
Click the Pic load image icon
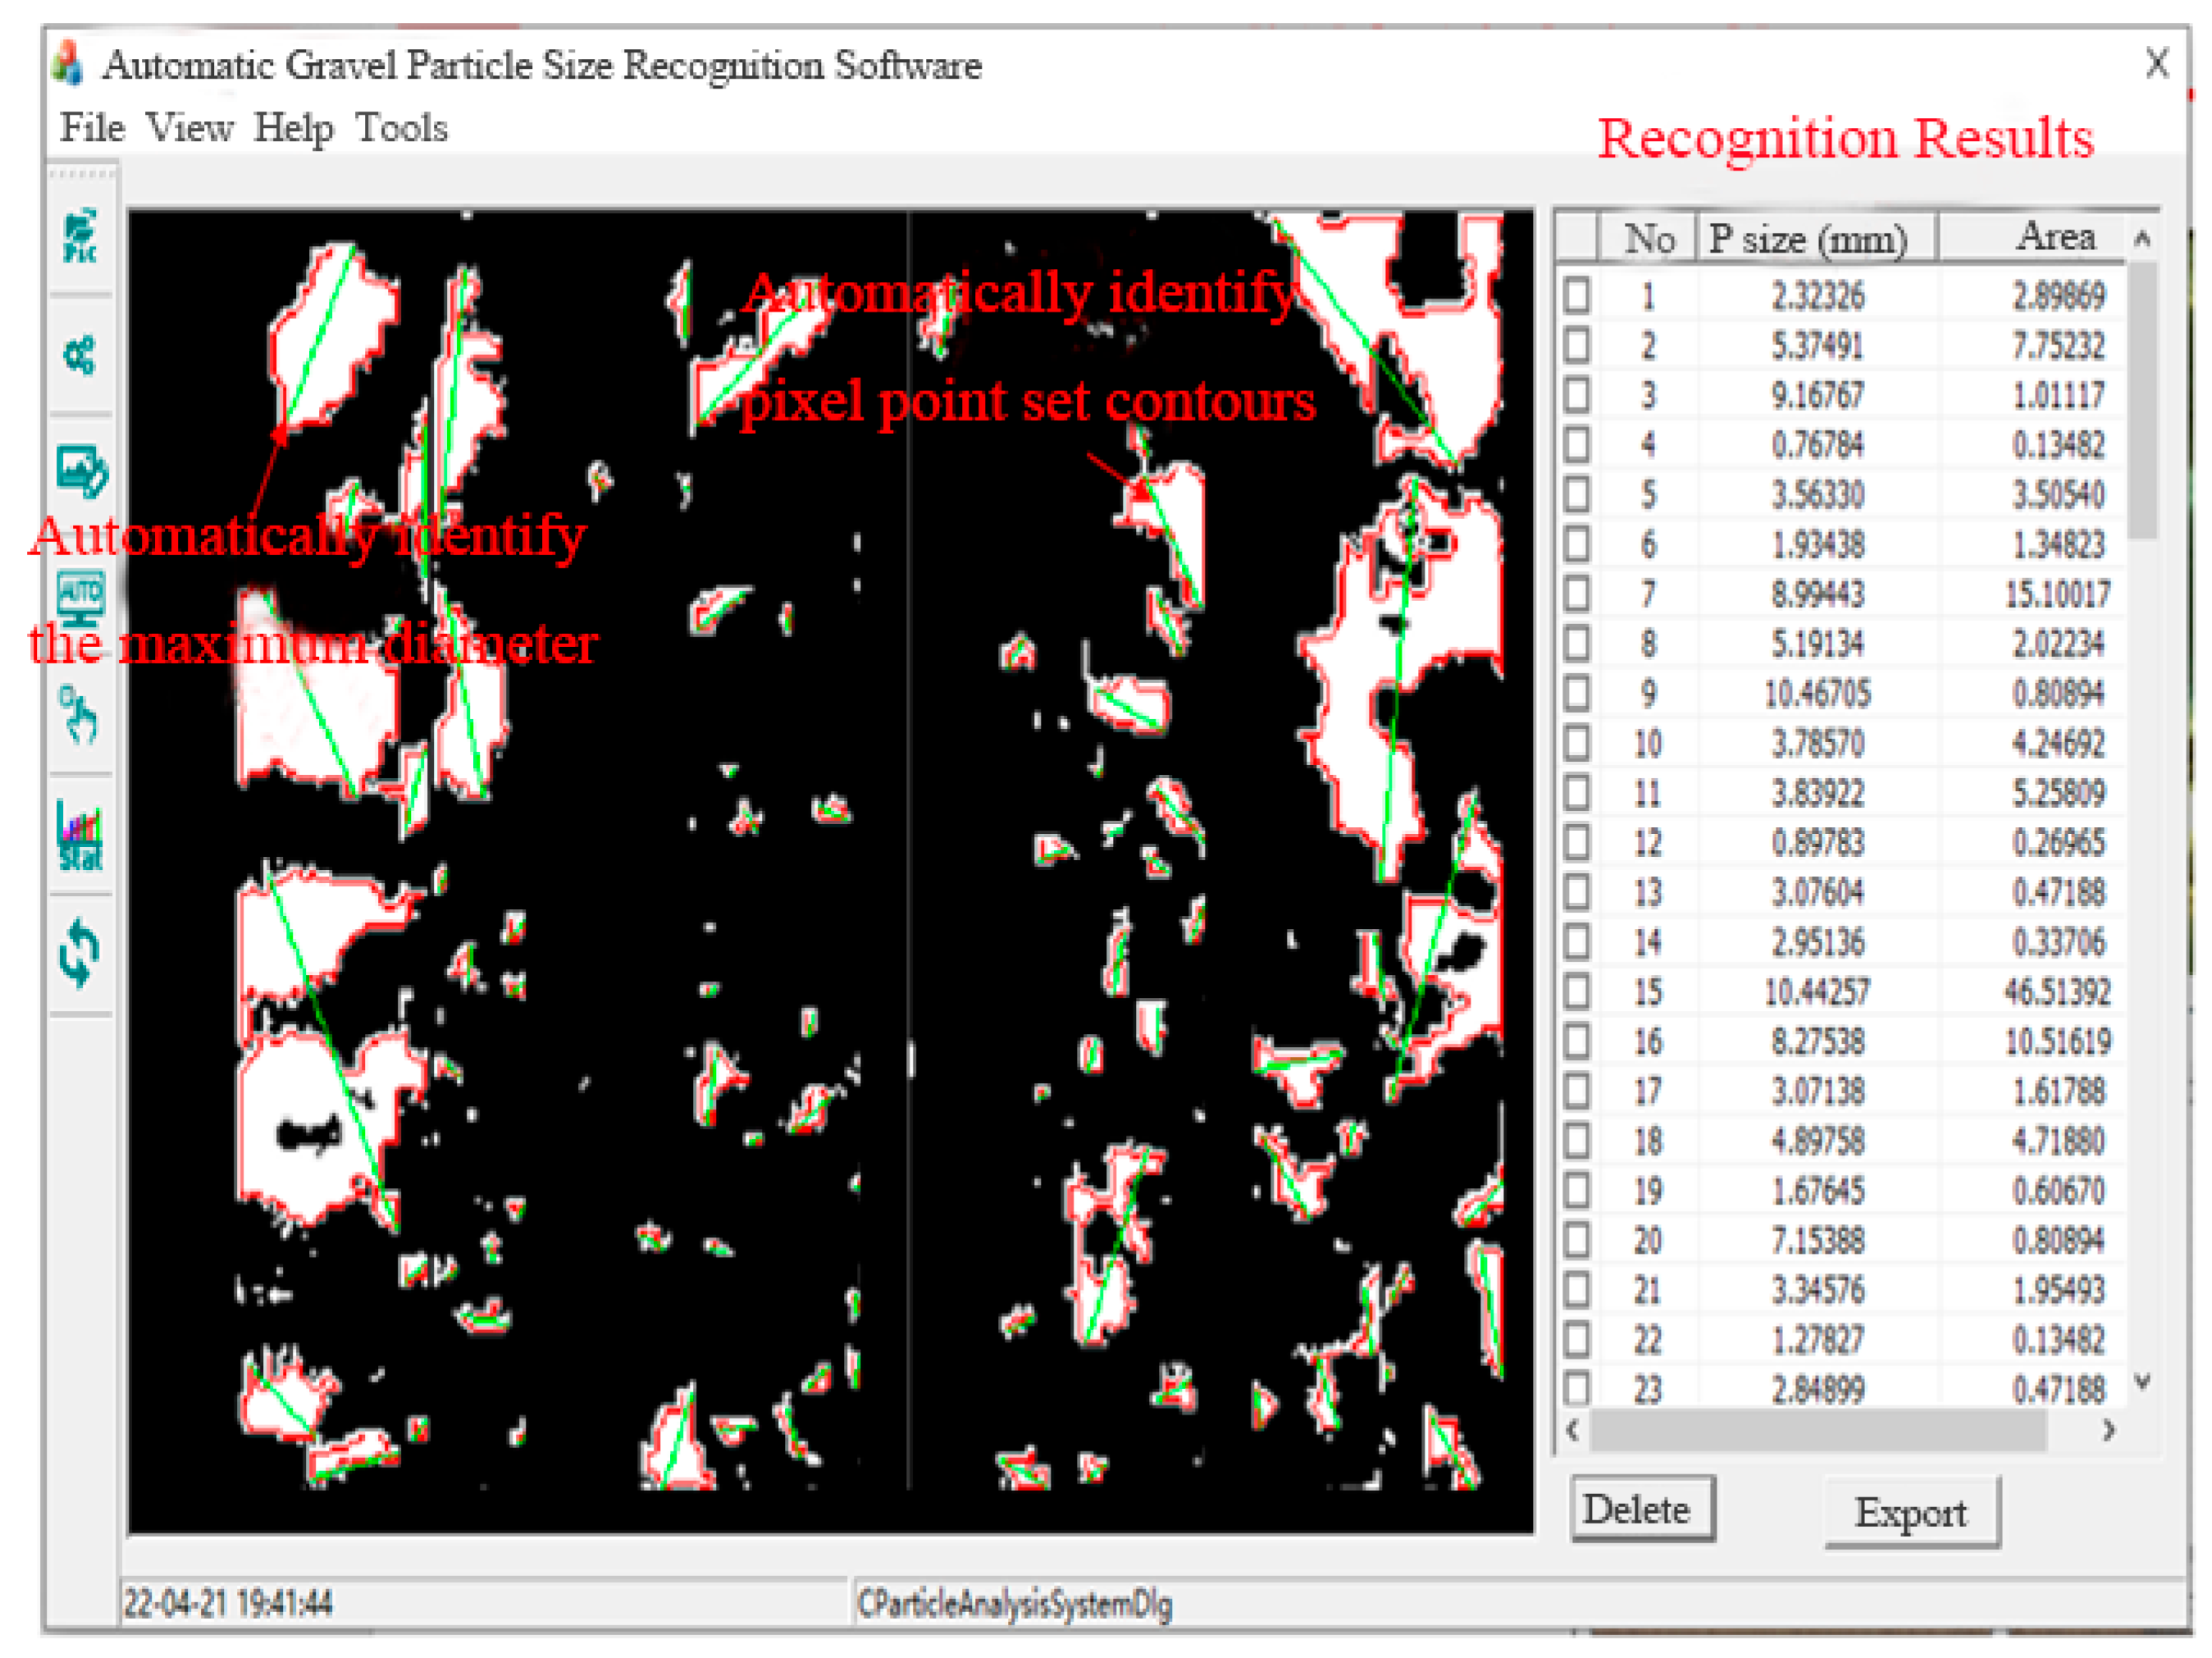pyautogui.click(x=80, y=236)
